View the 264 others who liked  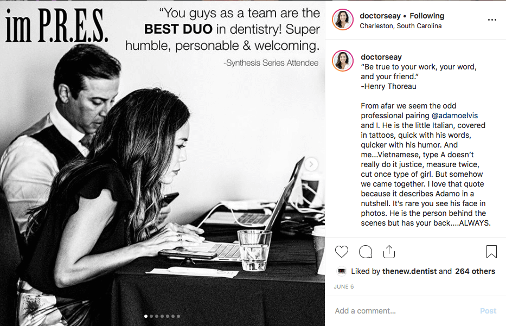tap(475, 271)
